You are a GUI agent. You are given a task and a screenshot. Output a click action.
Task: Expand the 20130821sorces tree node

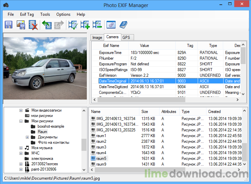click(21, 164)
